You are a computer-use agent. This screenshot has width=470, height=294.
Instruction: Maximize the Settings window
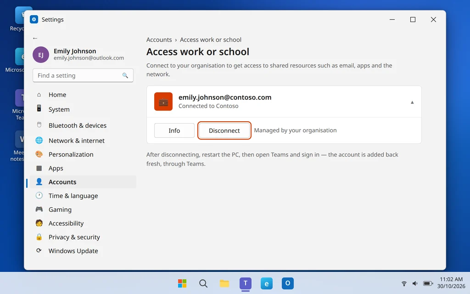click(x=413, y=19)
